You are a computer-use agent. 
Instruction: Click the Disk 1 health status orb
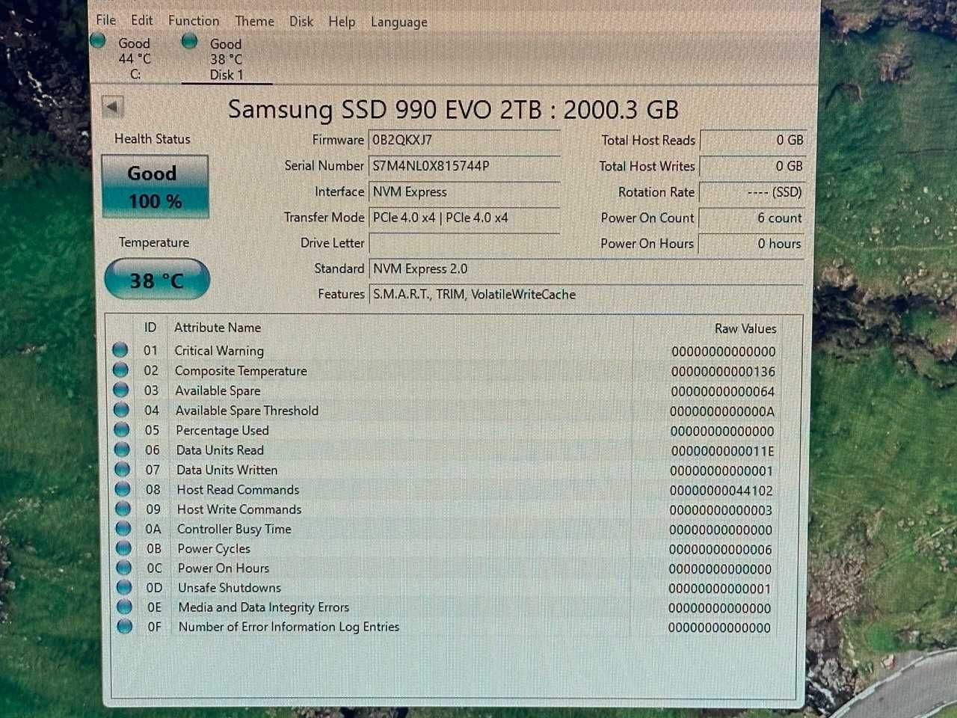pyautogui.click(x=190, y=41)
